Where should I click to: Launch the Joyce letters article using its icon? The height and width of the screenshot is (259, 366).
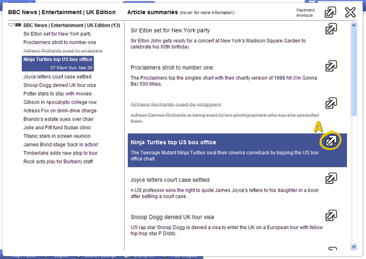[x=331, y=178]
